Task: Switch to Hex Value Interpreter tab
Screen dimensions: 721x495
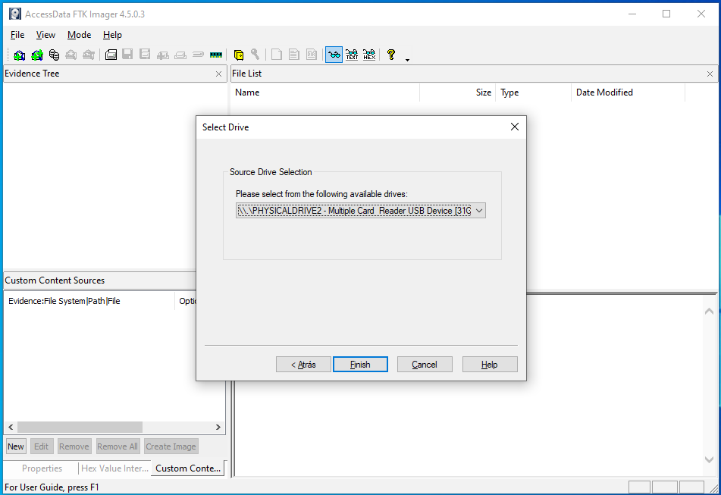Action: pyautogui.click(x=114, y=468)
